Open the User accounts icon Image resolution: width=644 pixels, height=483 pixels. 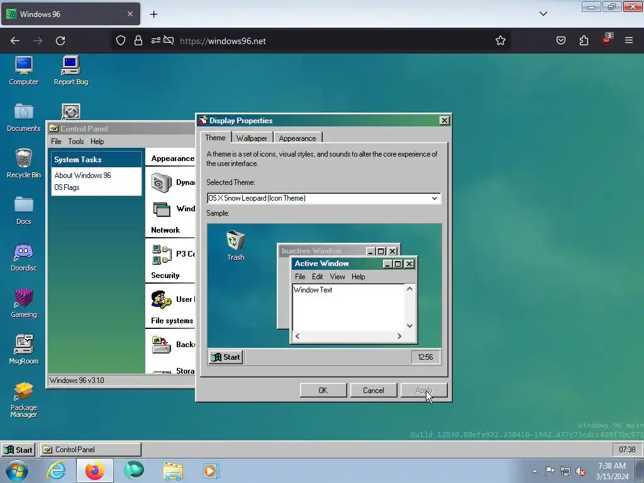161,299
